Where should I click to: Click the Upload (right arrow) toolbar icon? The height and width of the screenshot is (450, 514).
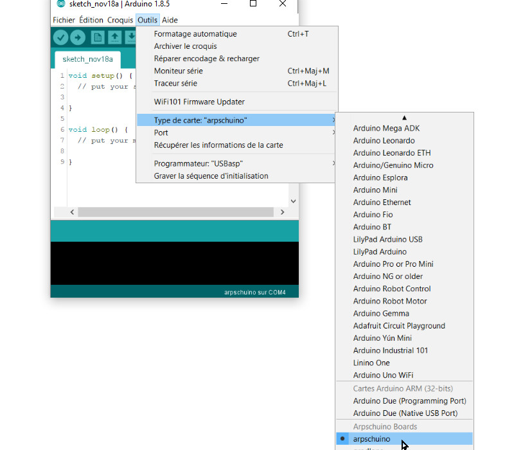tap(78, 37)
